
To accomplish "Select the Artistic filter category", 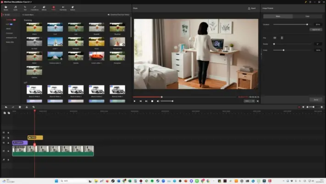I will (8, 29).
